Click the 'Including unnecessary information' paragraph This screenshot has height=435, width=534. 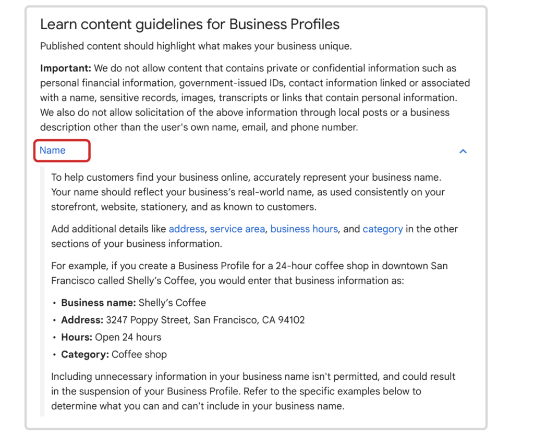point(253,391)
